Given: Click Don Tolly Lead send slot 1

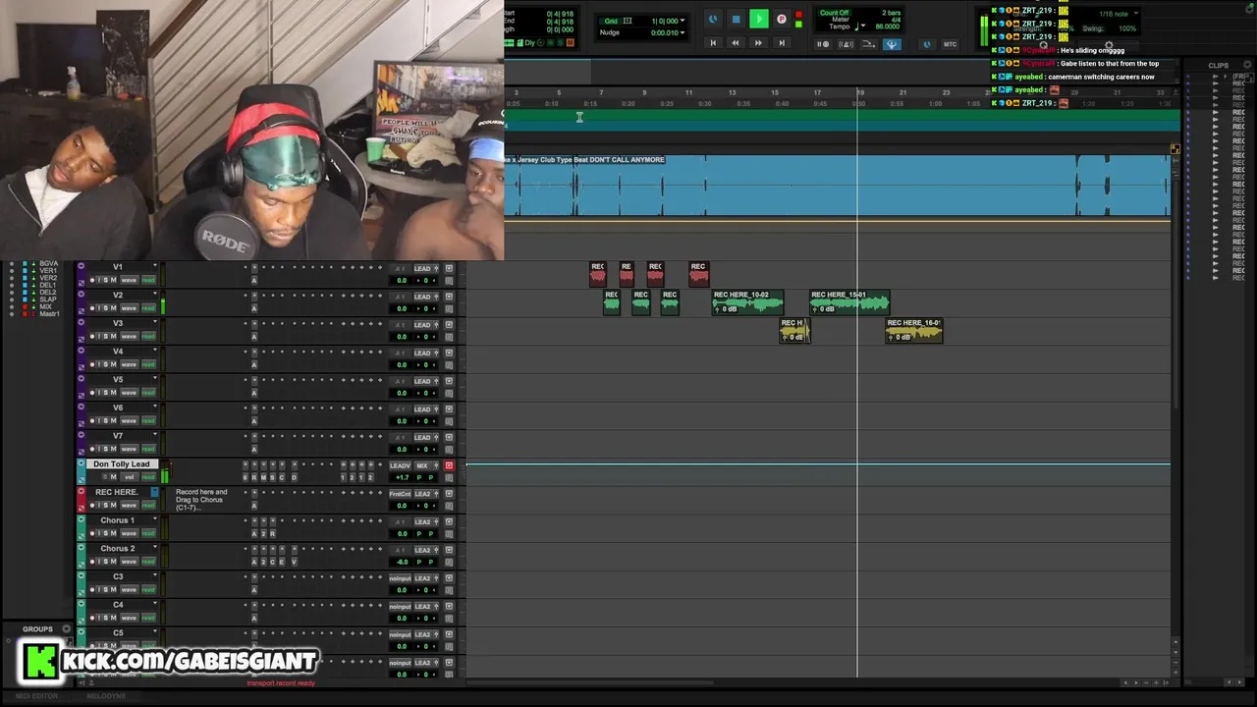Looking at the screenshot, I should coord(343,477).
